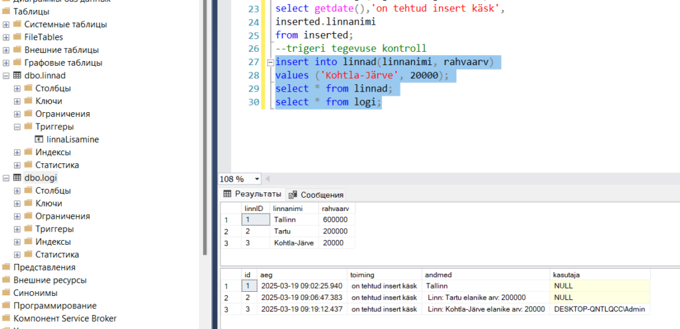Expand Столбцы under dbo.logi
This screenshot has height=329, width=680.
[x=17, y=191]
